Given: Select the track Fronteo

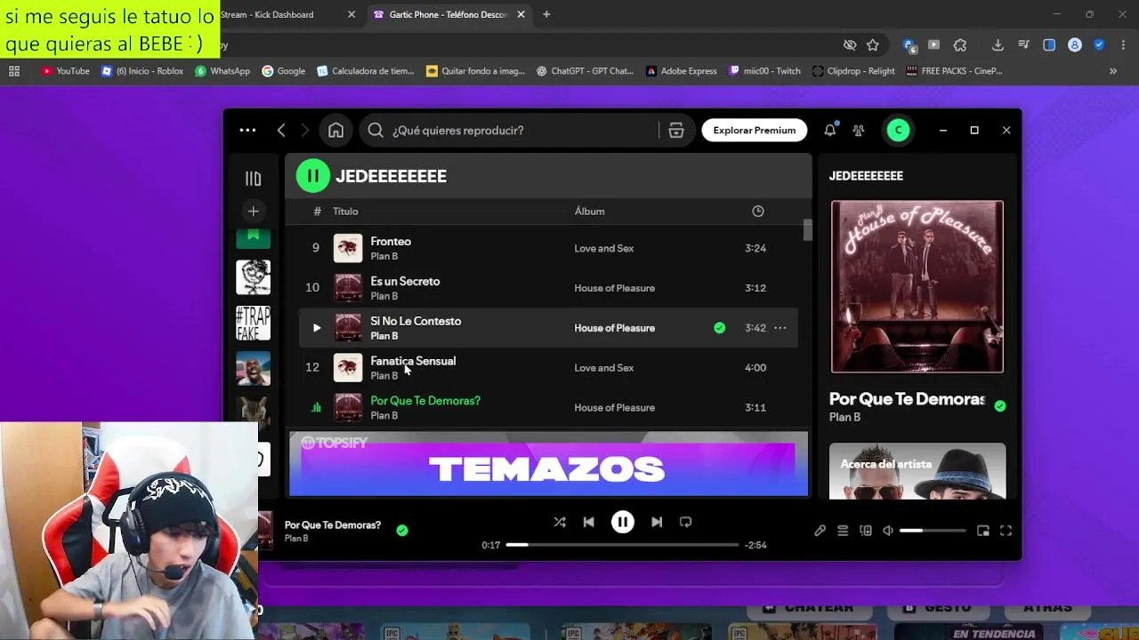Looking at the screenshot, I should [390, 242].
